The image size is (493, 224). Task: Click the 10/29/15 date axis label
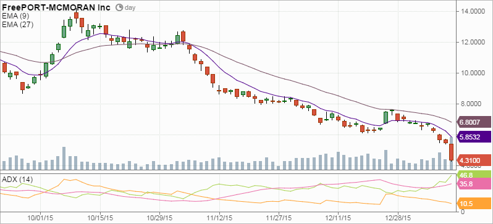pos(159,217)
